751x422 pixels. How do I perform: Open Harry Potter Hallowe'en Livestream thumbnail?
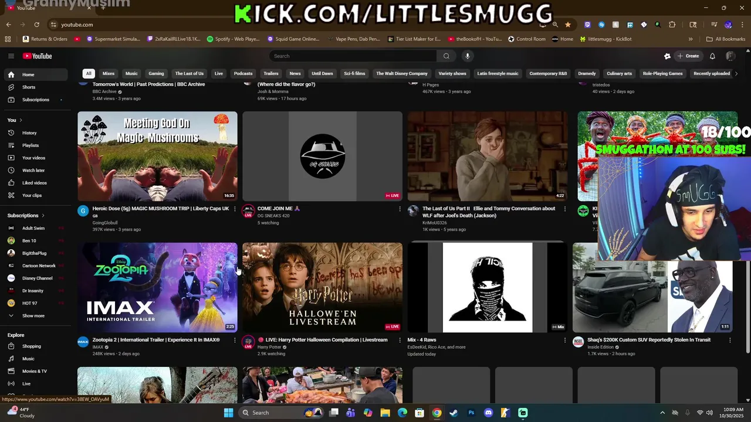point(322,287)
